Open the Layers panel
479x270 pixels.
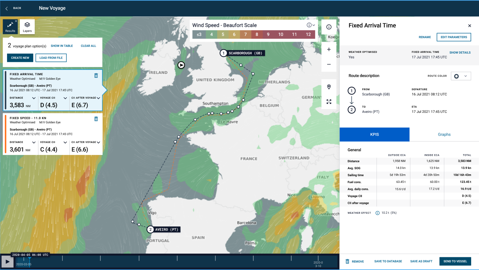click(27, 26)
